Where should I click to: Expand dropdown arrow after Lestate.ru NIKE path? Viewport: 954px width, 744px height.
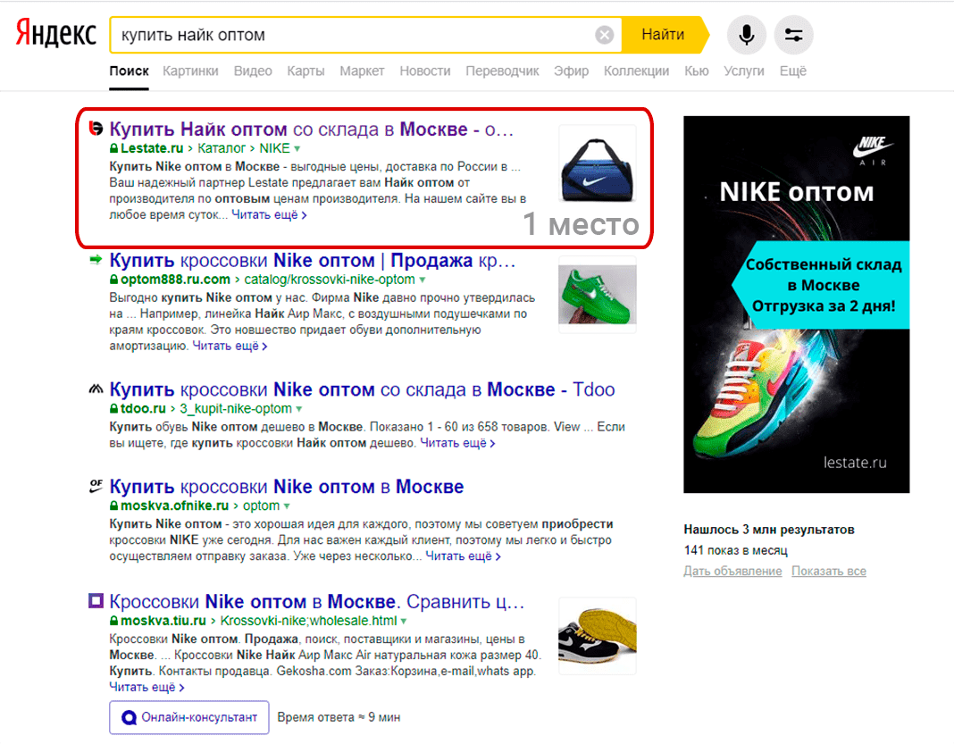click(297, 148)
